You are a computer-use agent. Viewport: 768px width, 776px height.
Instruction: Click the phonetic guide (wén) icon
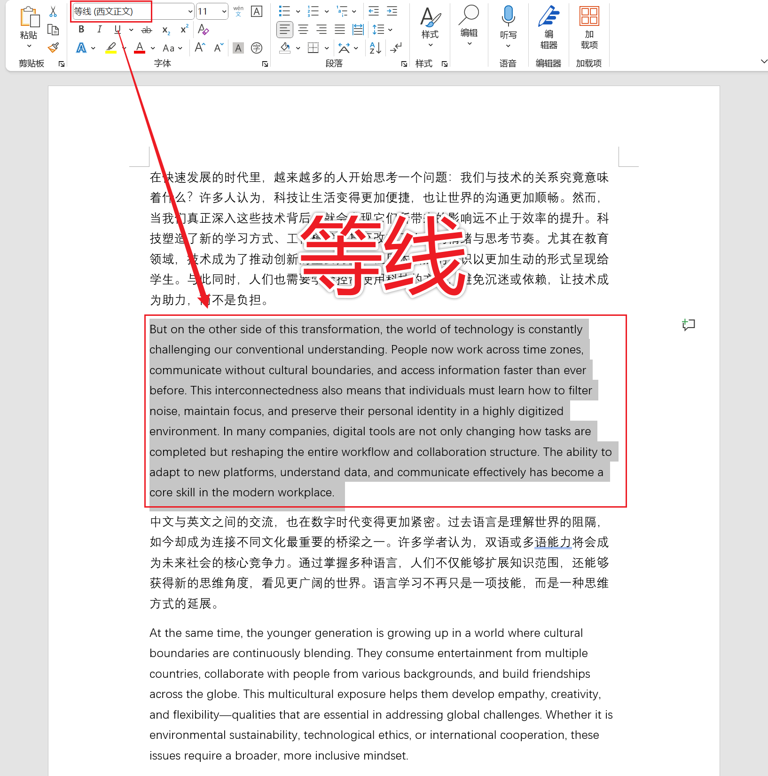[x=238, y=11]
